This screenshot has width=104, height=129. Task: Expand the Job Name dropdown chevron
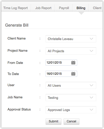click(91, 98)
